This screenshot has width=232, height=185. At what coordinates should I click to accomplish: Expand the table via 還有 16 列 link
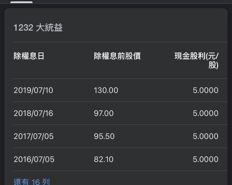tap(32, 182)
